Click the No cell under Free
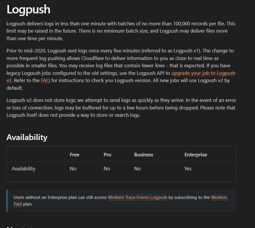This screenshot has width=255, height=228. [x=73, y=169]
